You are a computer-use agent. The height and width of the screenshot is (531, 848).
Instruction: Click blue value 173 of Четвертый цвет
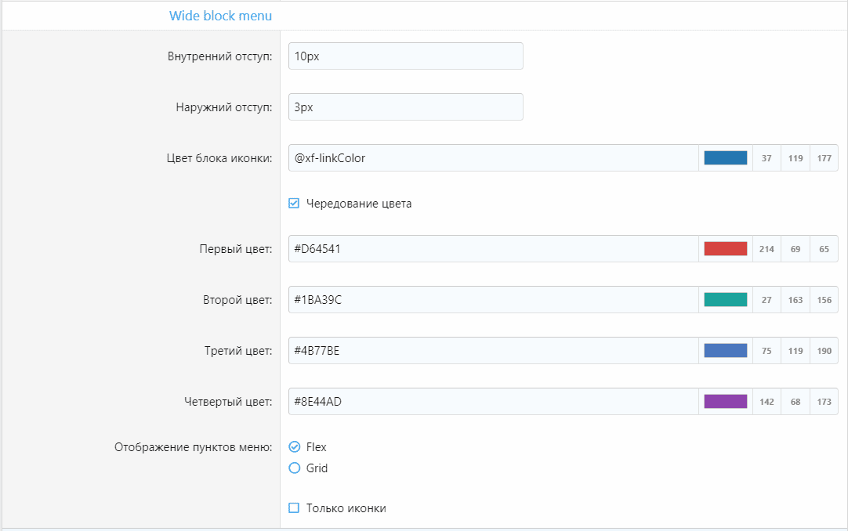coord(824,402)
